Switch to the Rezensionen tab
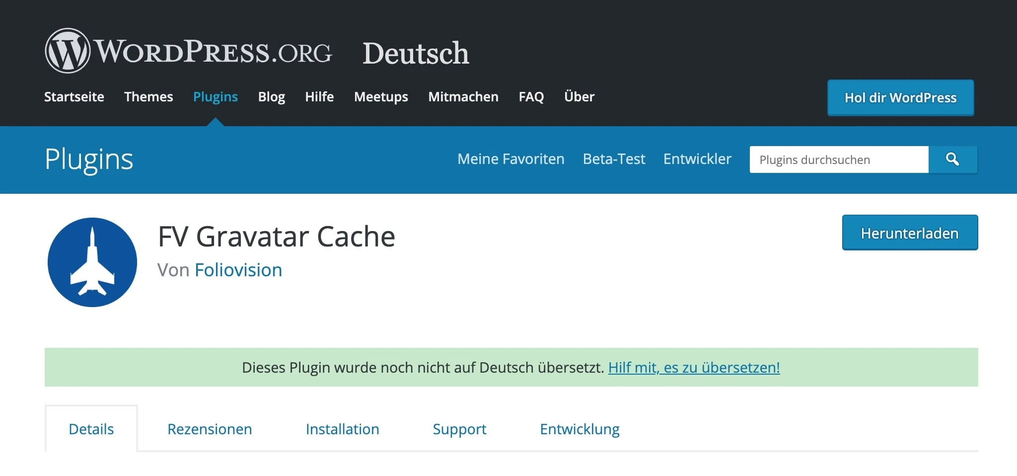 [x=210, y=429]
